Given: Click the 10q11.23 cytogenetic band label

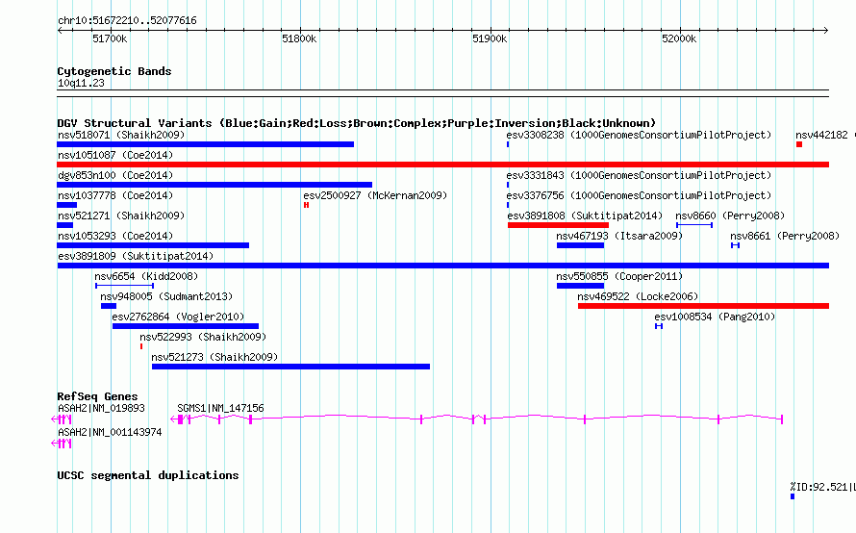Looking at the screenshot, I should [x=81, y=83].
